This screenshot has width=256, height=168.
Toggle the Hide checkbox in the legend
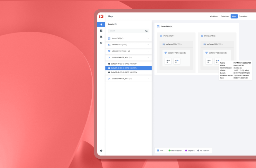(158, 151)
